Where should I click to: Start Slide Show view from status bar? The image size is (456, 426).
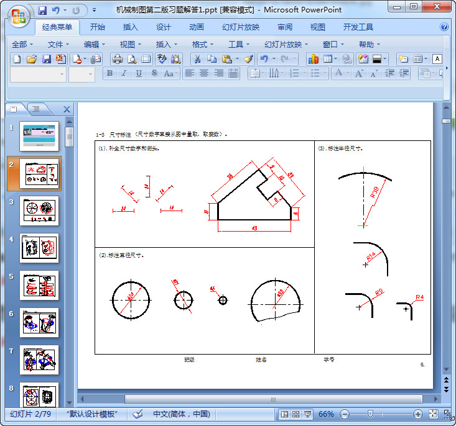coord(307,414)
